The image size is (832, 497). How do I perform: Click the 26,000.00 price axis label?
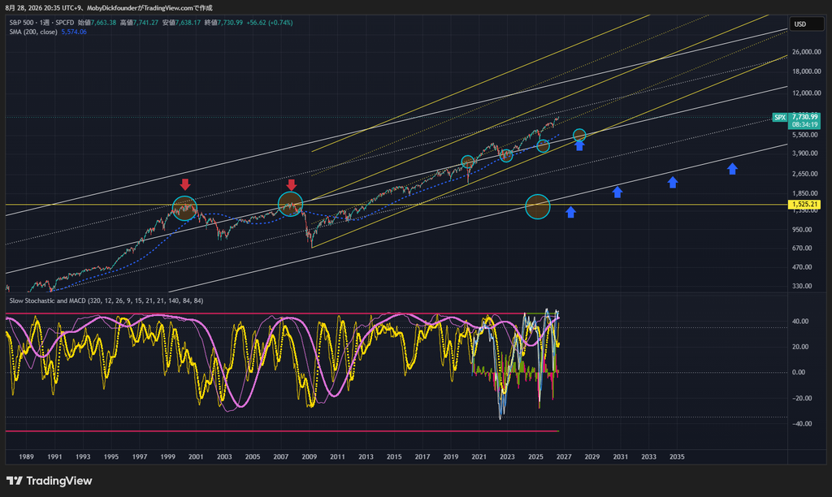pyautogui.click(x=806, y=52)
